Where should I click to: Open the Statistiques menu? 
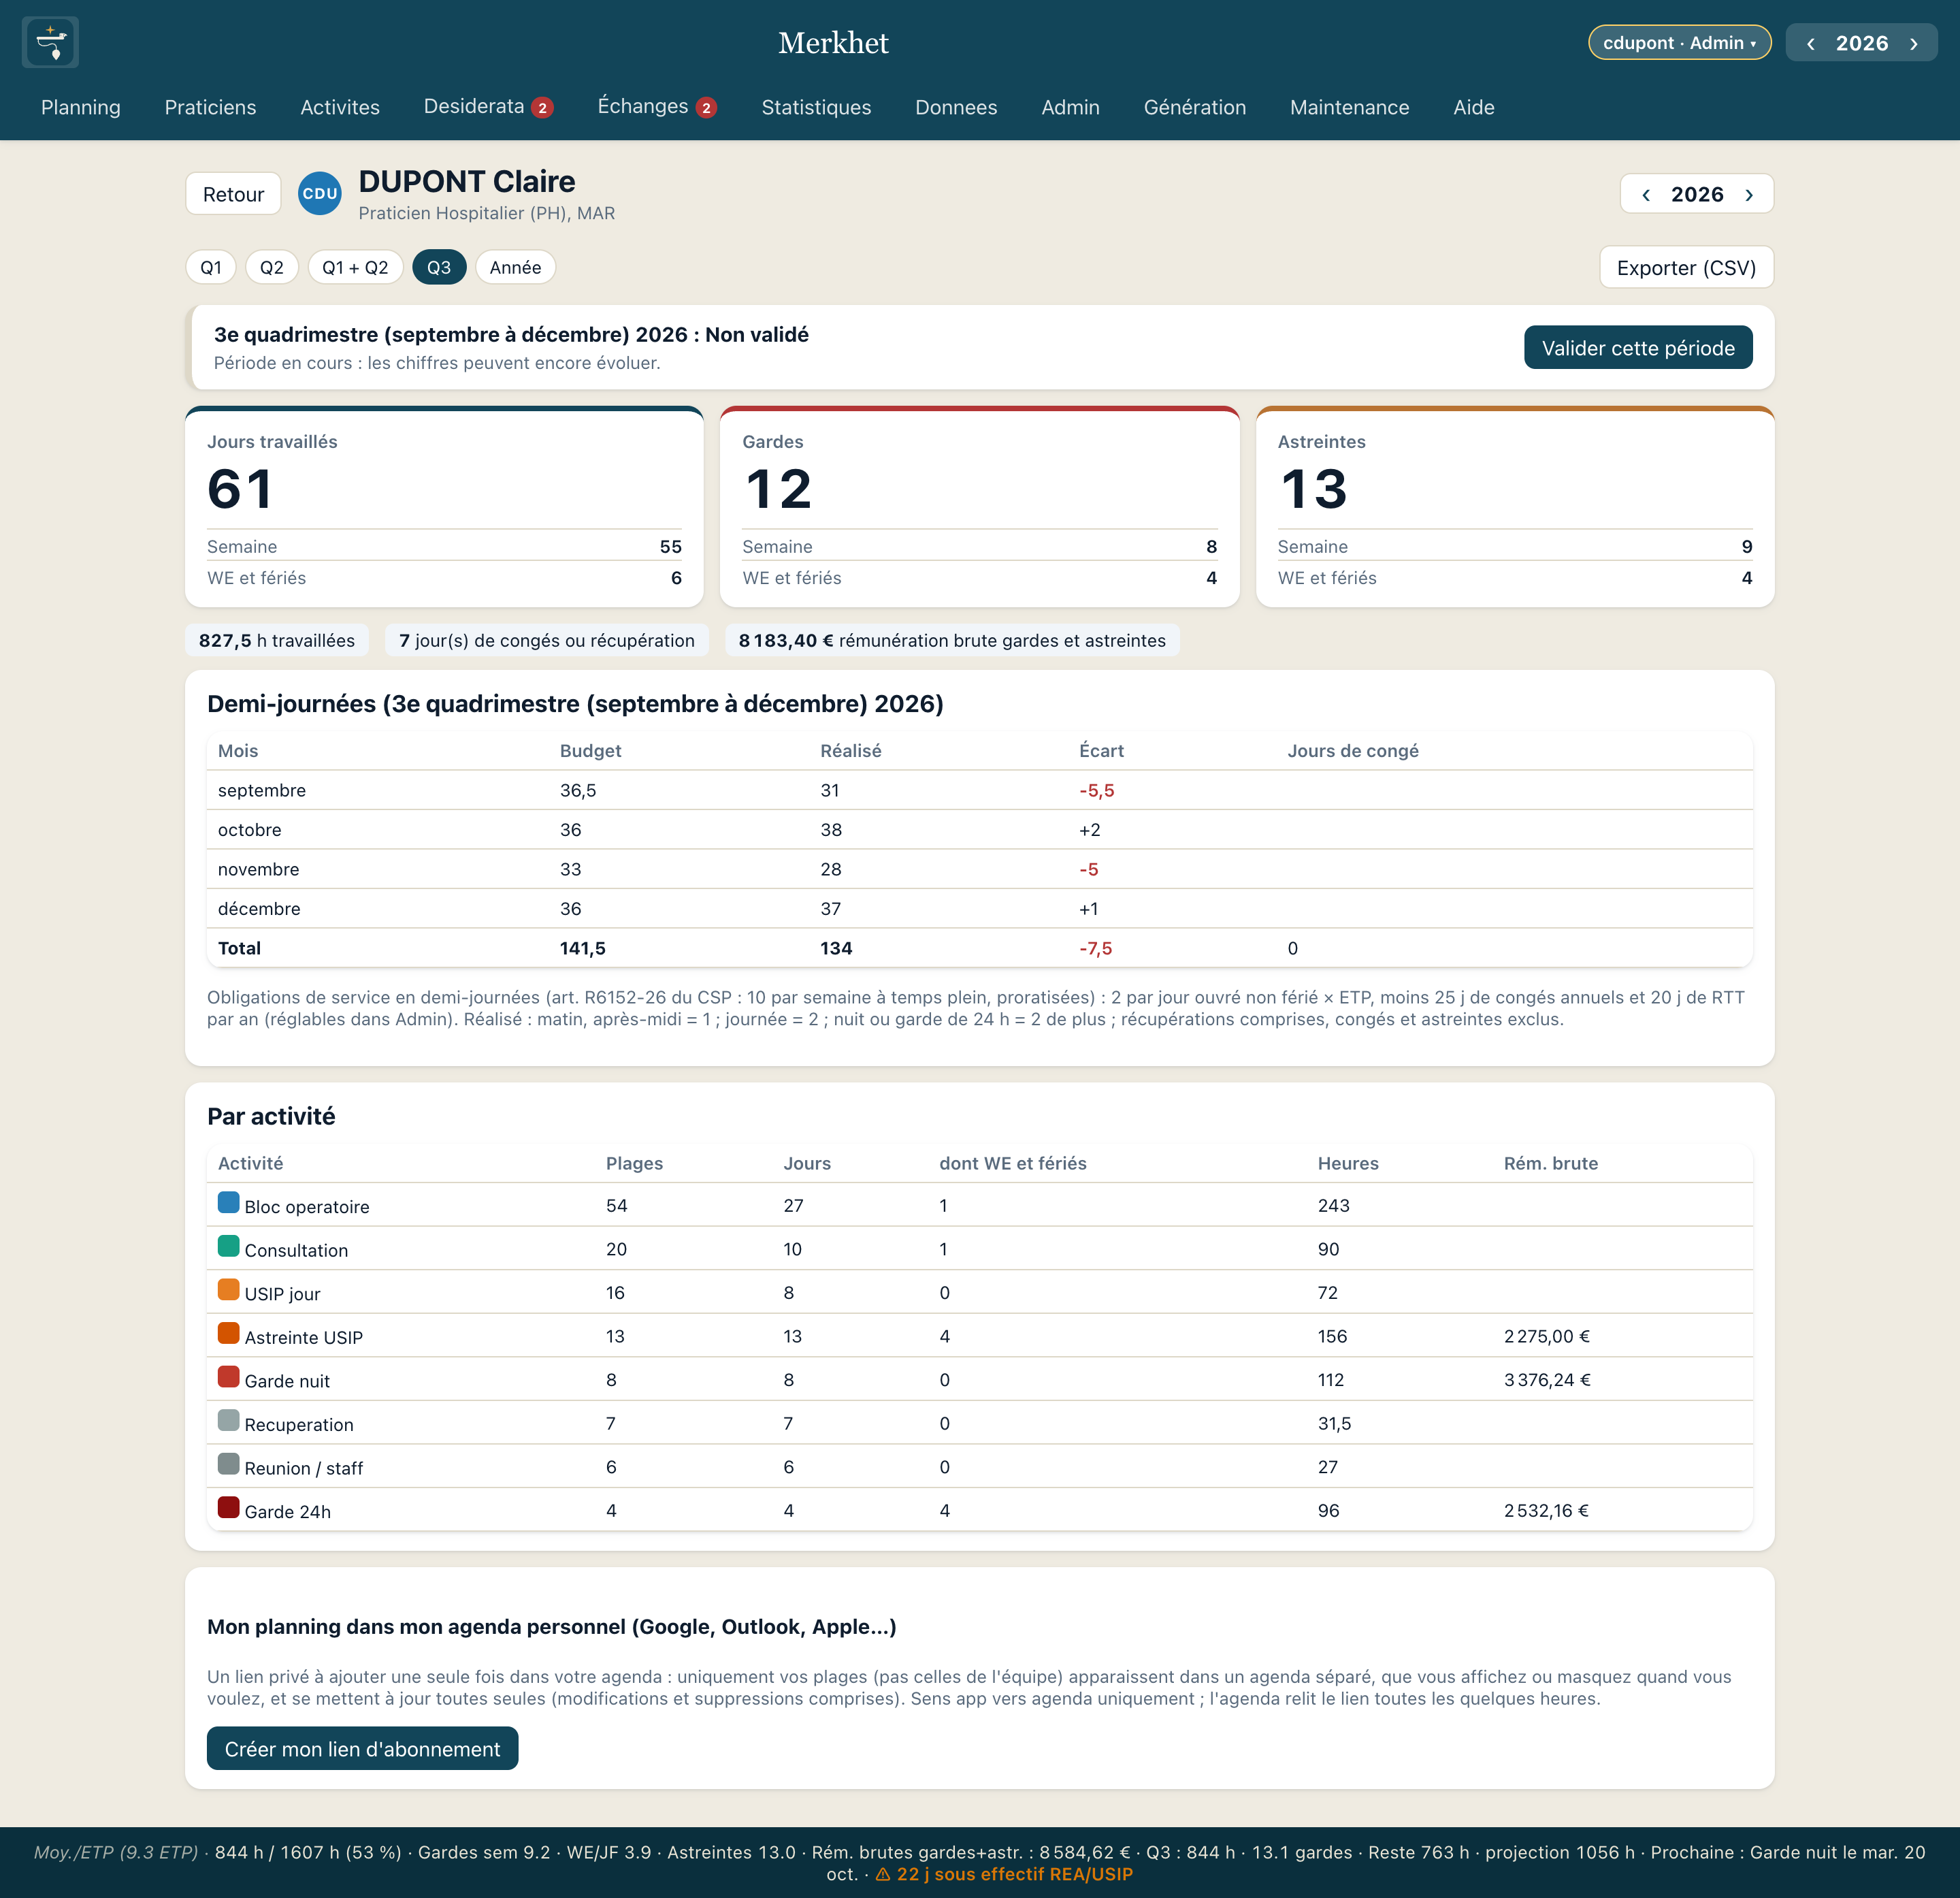click(816, 107)
